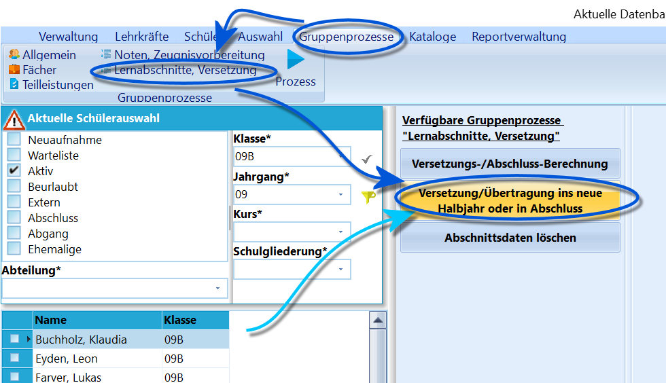
Task: Click the student list scroll-up arrow
Action: [x=378, y=320]
